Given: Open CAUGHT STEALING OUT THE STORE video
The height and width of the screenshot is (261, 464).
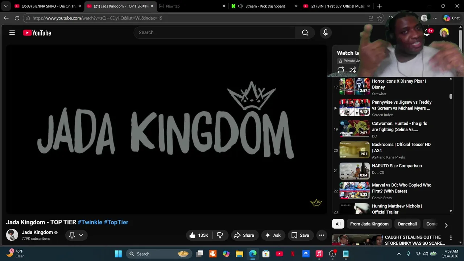Looking at the screenshot, I should point(415,240).
